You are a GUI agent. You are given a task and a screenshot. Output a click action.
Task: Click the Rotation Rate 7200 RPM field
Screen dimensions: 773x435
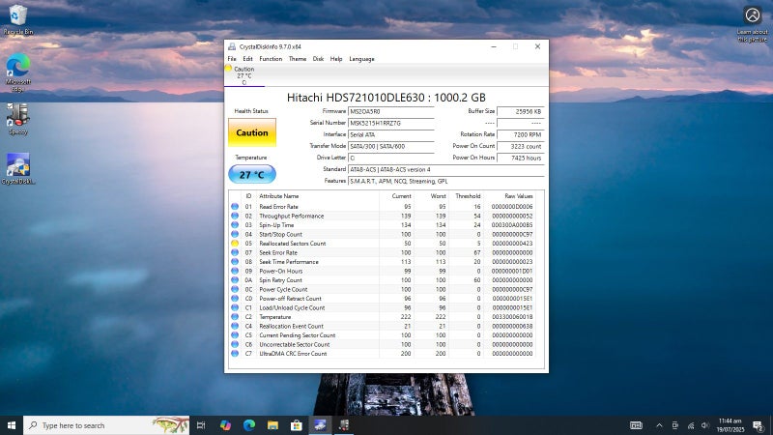521,134
